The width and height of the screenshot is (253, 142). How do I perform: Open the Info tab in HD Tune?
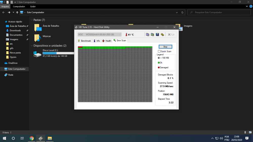[97, 41]
